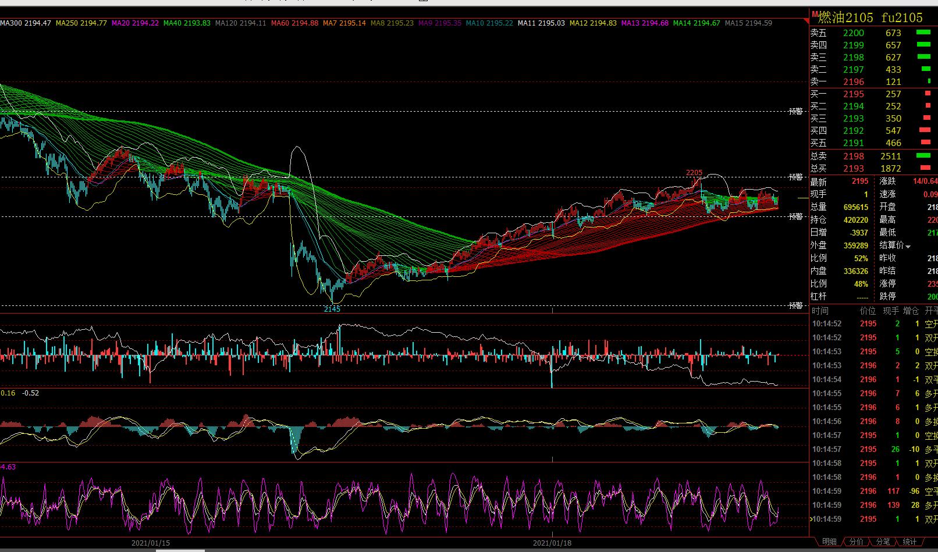Click the 总卖 volume 2511
Screen dimensions: 938x552
pyautogui.click(x=891, y=156)
